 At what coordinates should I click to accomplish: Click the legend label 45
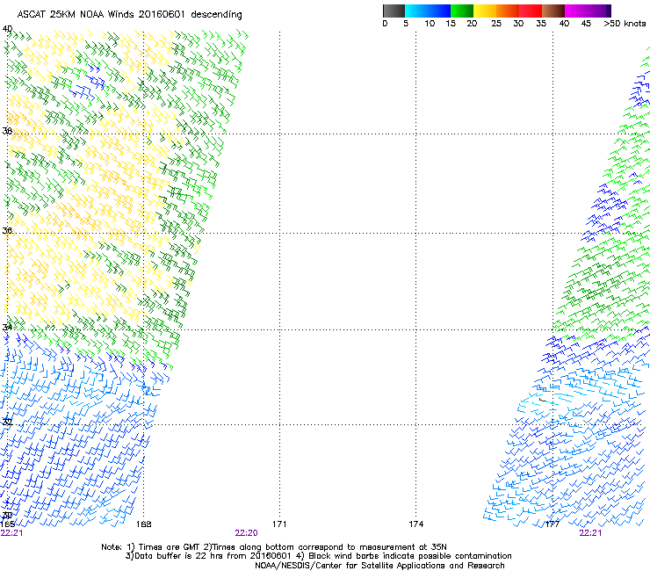(x=586, y=24)
